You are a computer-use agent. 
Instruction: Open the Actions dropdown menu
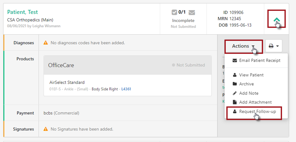click(x=243, y=46)
